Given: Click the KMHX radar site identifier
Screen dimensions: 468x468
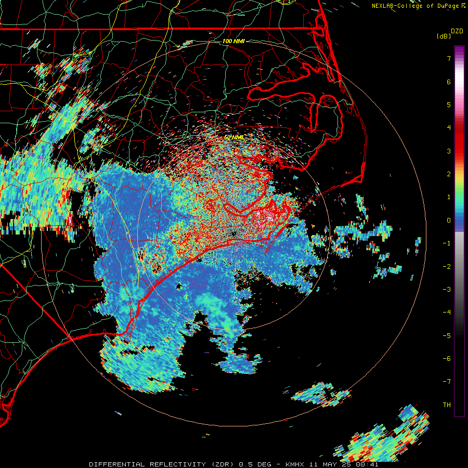Looking at the screenshot, I should [x=295, y=464].
